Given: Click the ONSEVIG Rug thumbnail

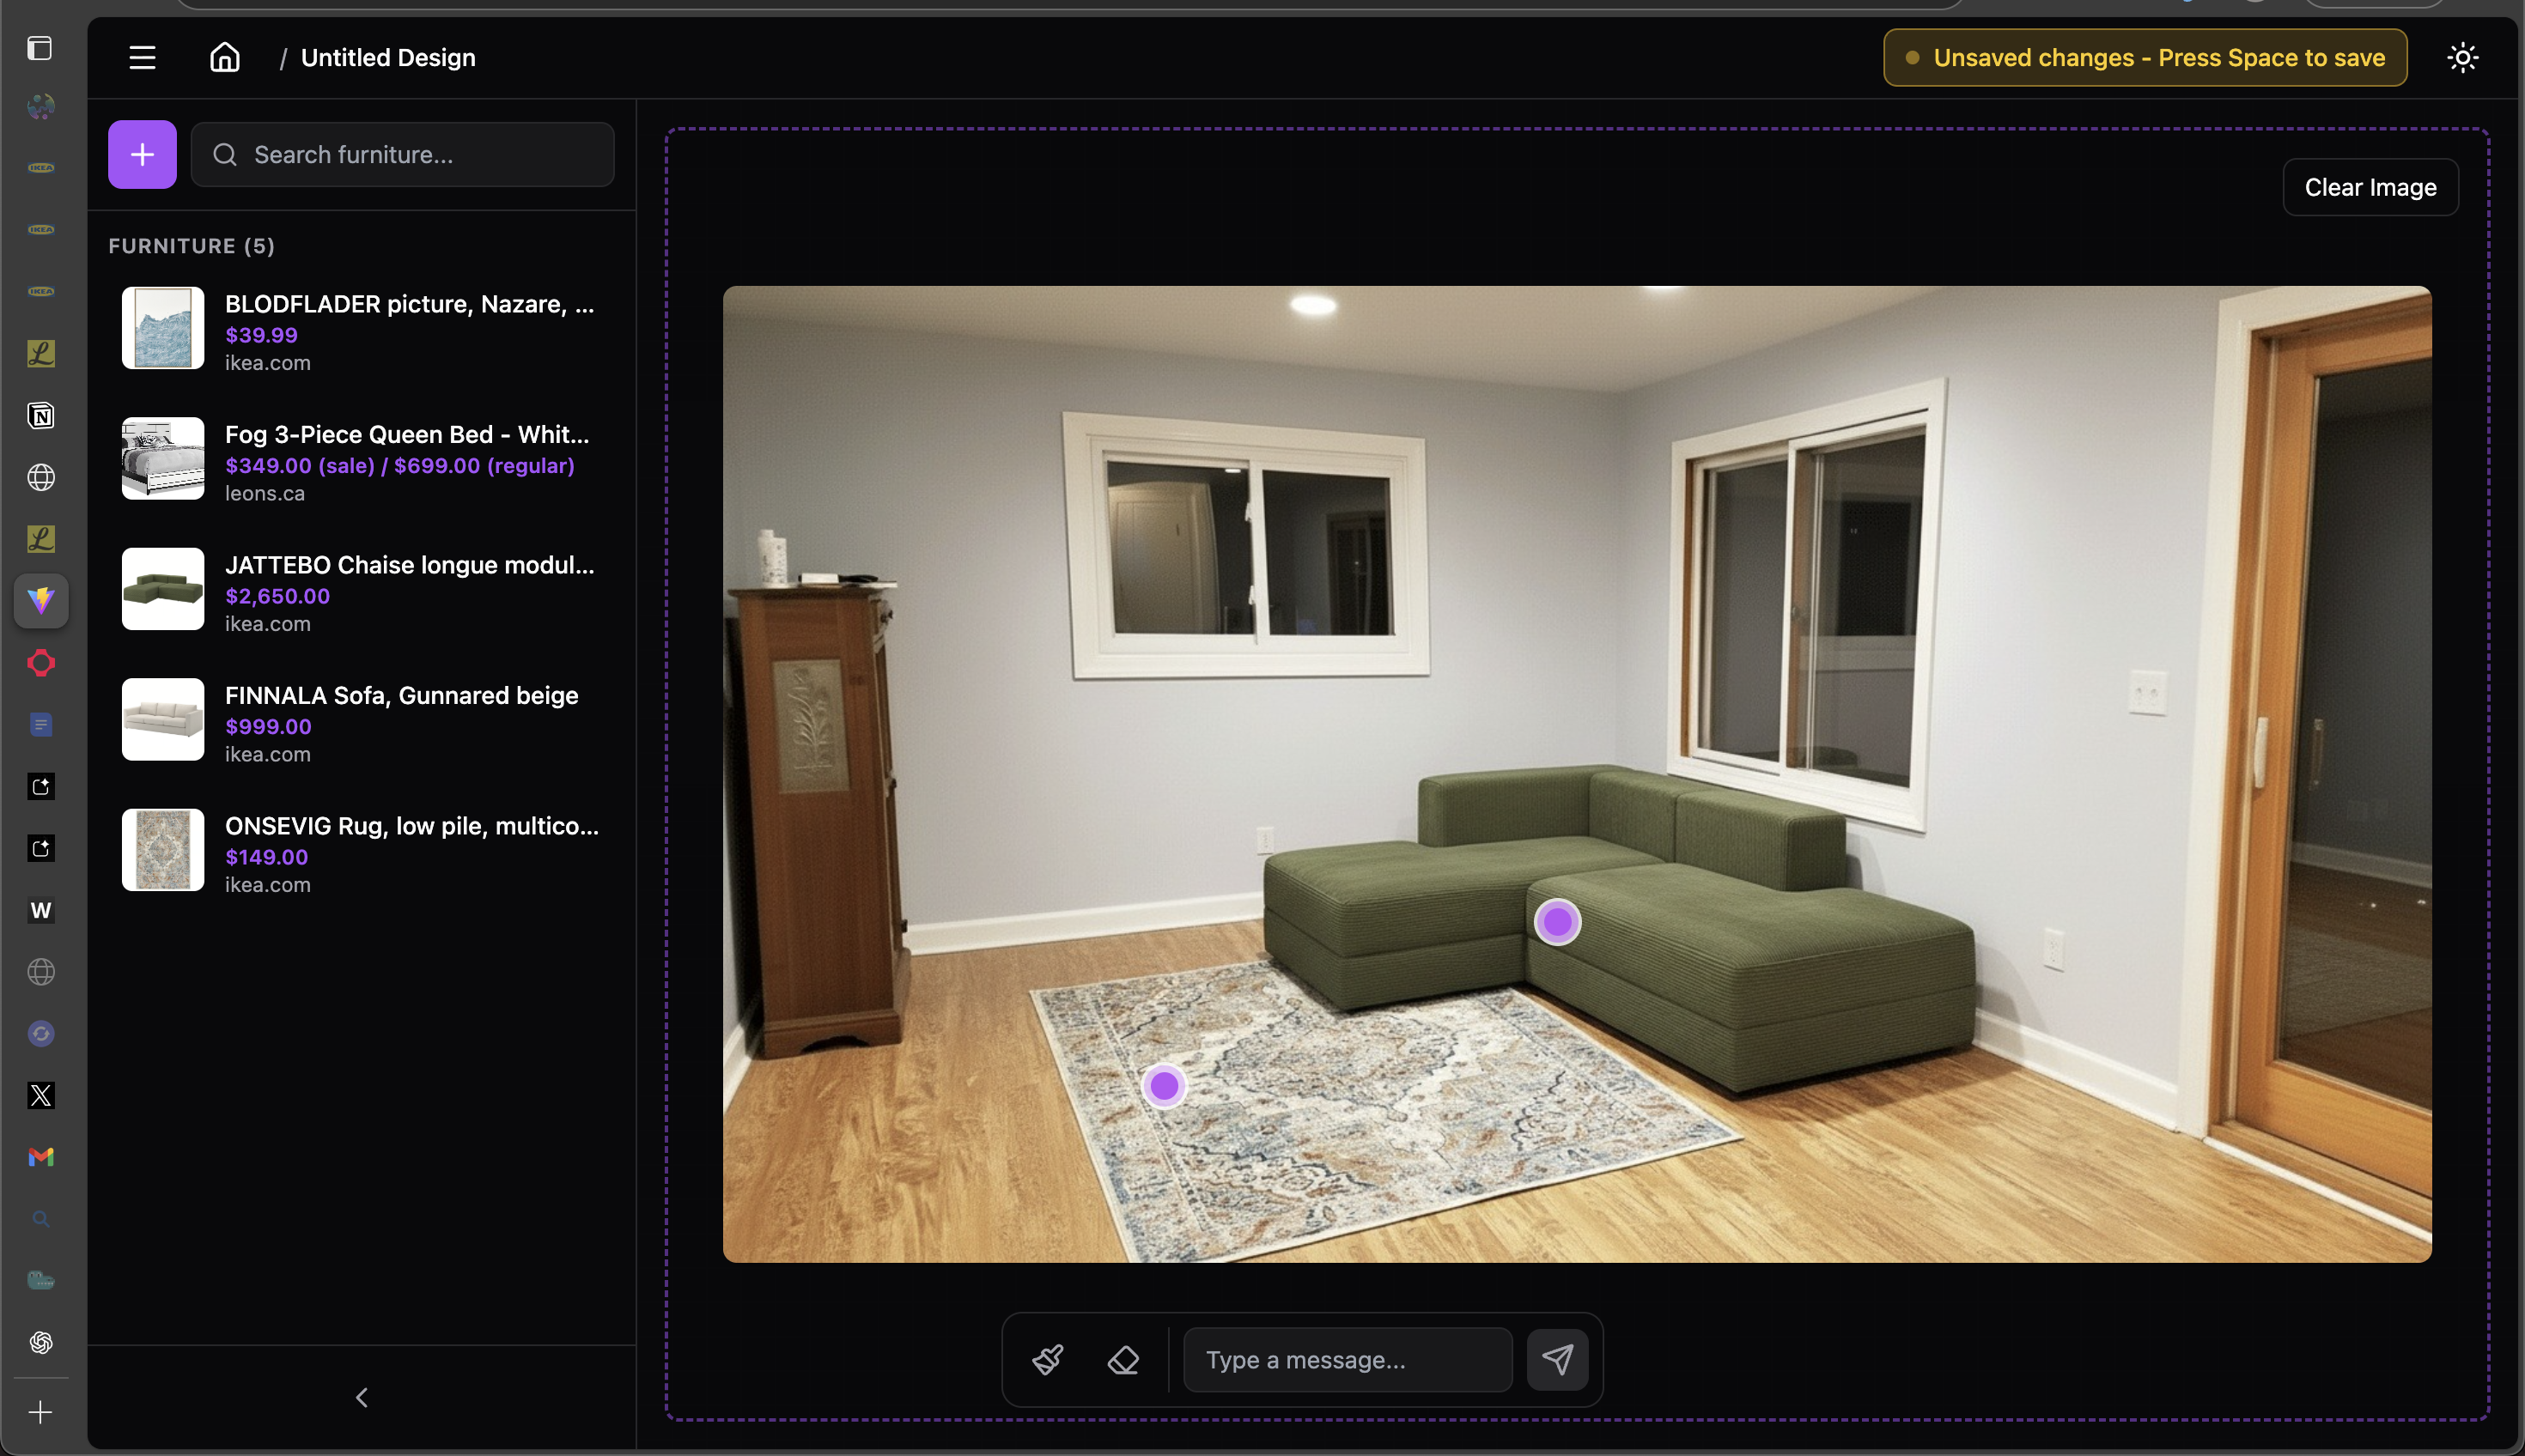Looking at the screenshot, I should pos(163,850).
